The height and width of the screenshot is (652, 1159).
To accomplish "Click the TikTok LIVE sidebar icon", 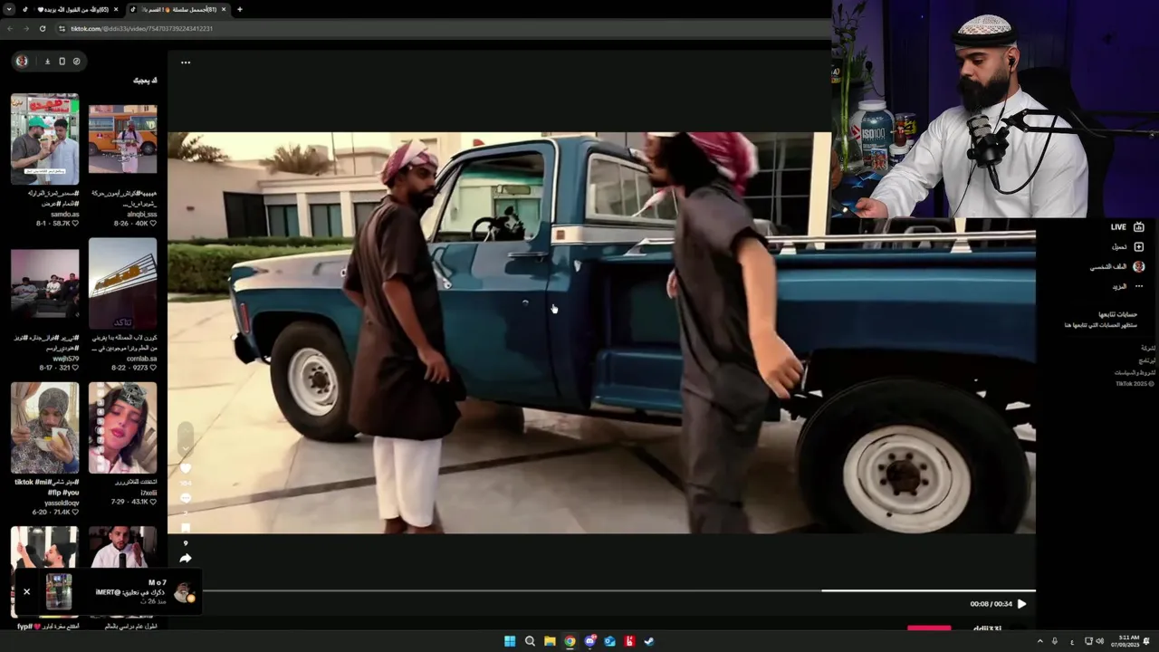I will [1139, 227].
